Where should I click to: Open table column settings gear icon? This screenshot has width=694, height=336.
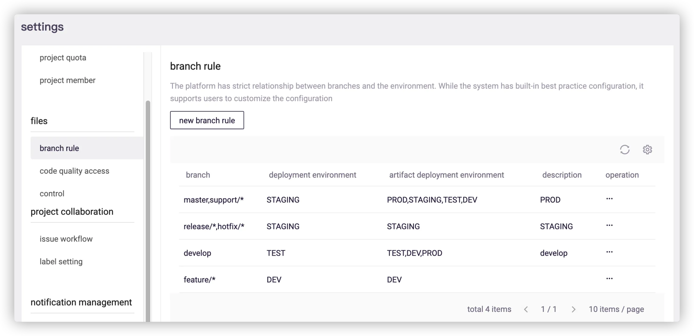click(647, 150)
